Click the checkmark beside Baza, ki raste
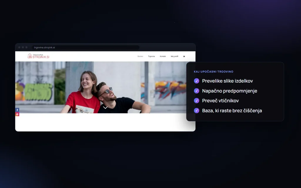The height and width of the screenshot is (188, 301). [197, 110]
